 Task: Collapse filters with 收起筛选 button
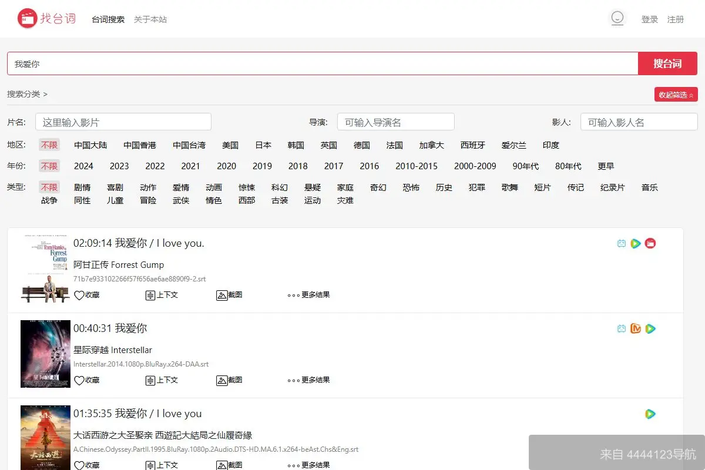coord(676,95)
